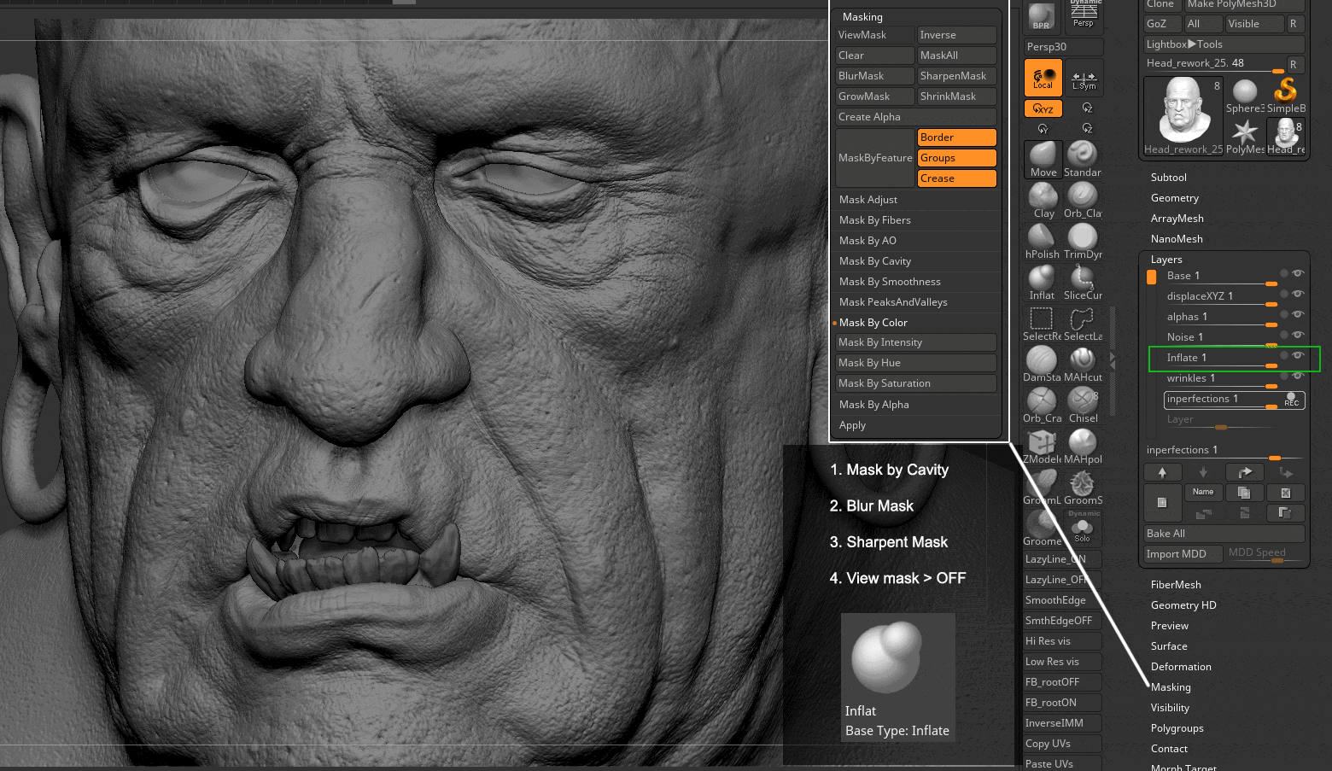The height and width of the screenshot is (771, 1332).
Task: Select the Move brush
Action: coord(1043,160)
